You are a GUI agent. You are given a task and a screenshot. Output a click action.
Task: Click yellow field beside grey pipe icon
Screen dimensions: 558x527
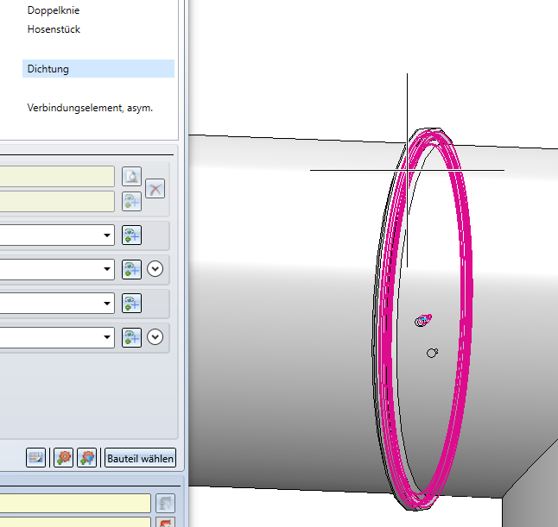[x=75, y=503]
